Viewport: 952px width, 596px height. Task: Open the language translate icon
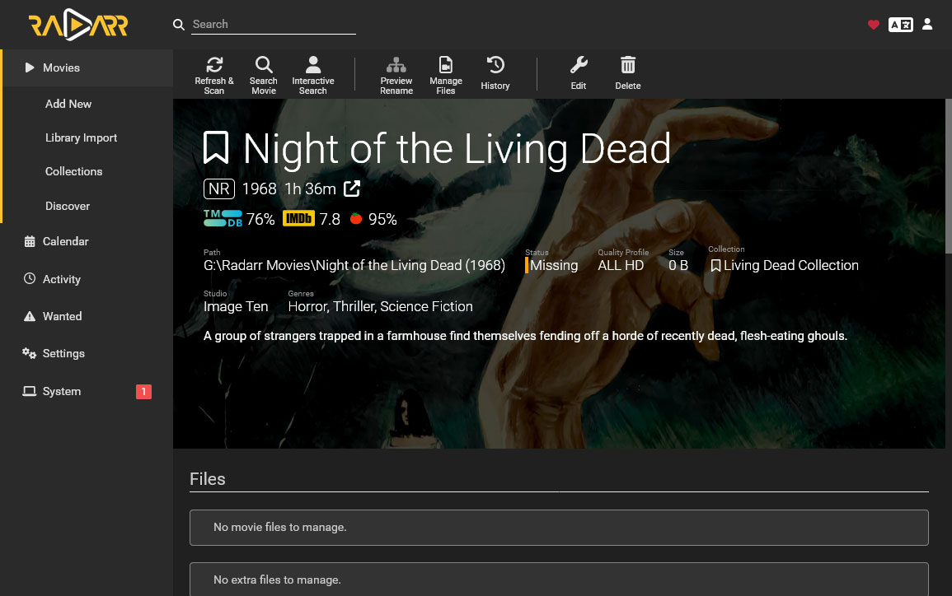900,24
